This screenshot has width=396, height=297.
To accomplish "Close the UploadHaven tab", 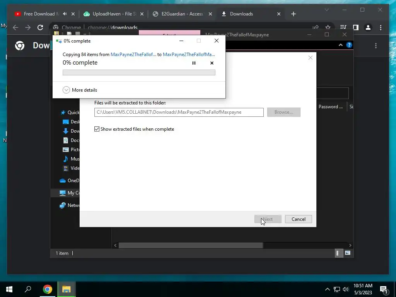I will point(142,14).
